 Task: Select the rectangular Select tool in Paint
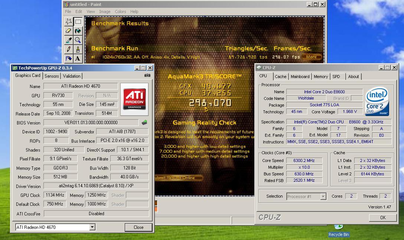point(78,22)
